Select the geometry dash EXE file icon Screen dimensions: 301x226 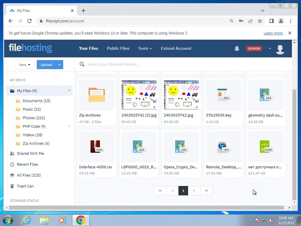[x=266, y=95]
